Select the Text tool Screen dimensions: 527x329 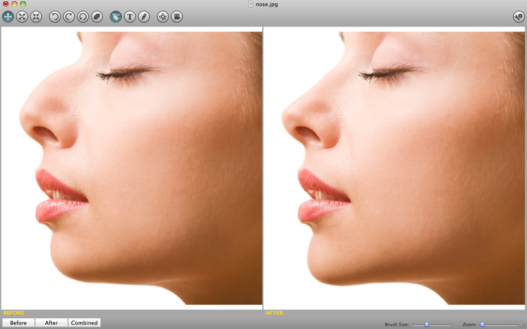pos(130,17)
